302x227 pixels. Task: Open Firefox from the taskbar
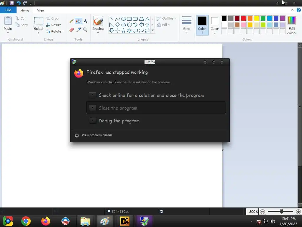(x=46, y=221)
